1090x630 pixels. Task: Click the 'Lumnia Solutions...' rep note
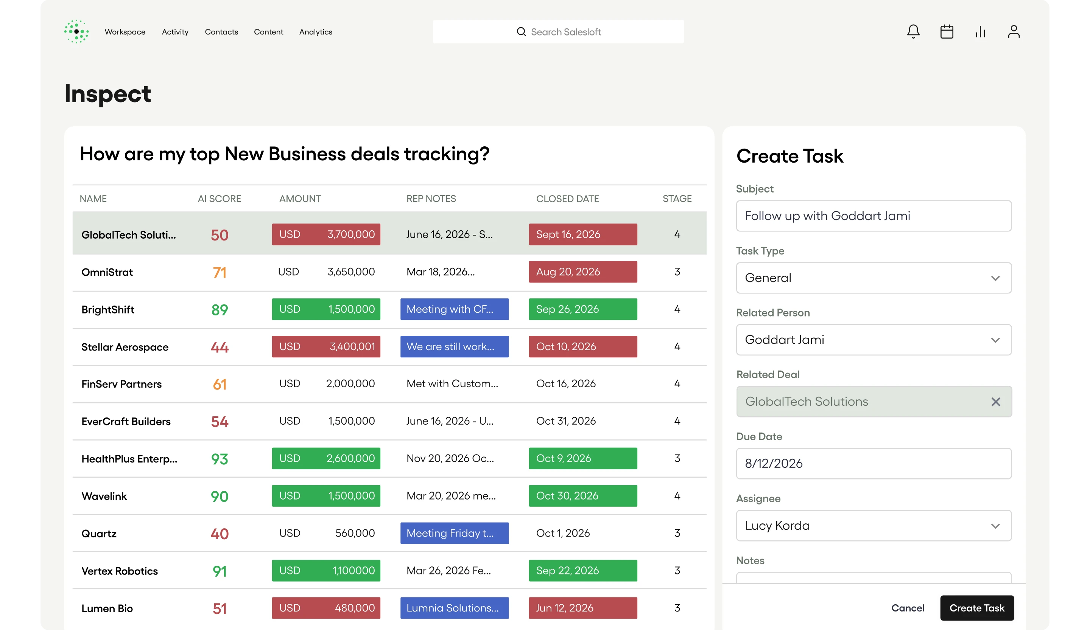point(454,608)
